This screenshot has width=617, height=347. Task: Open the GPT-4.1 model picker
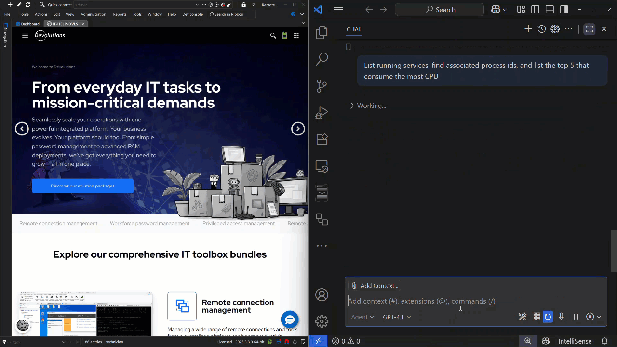397,317
